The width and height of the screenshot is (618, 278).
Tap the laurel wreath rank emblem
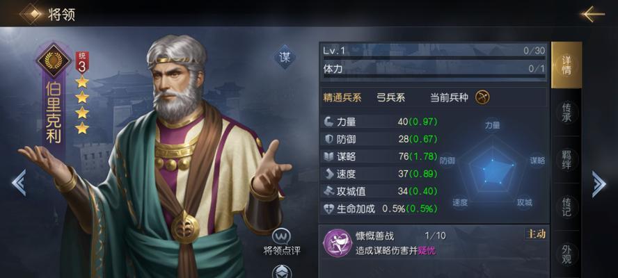54,60
